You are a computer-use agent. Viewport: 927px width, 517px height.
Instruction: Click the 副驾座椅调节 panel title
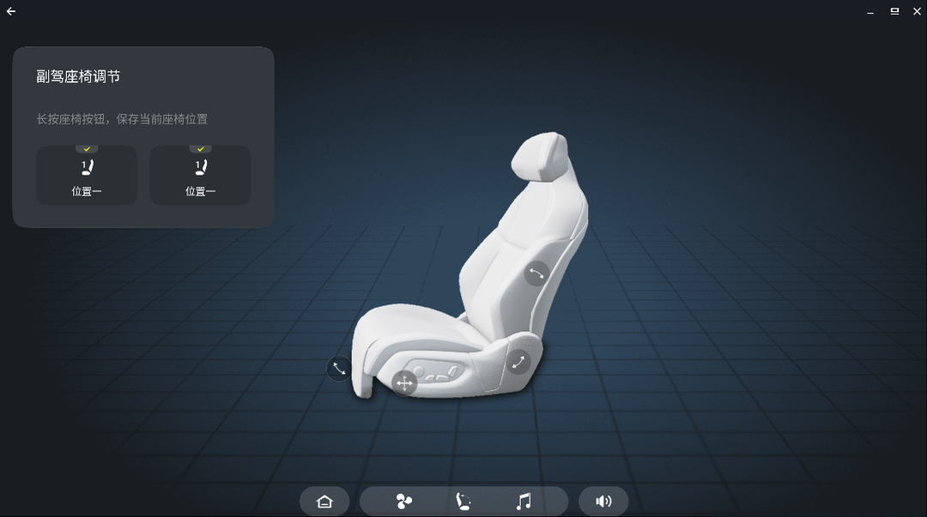click(78, 76)
